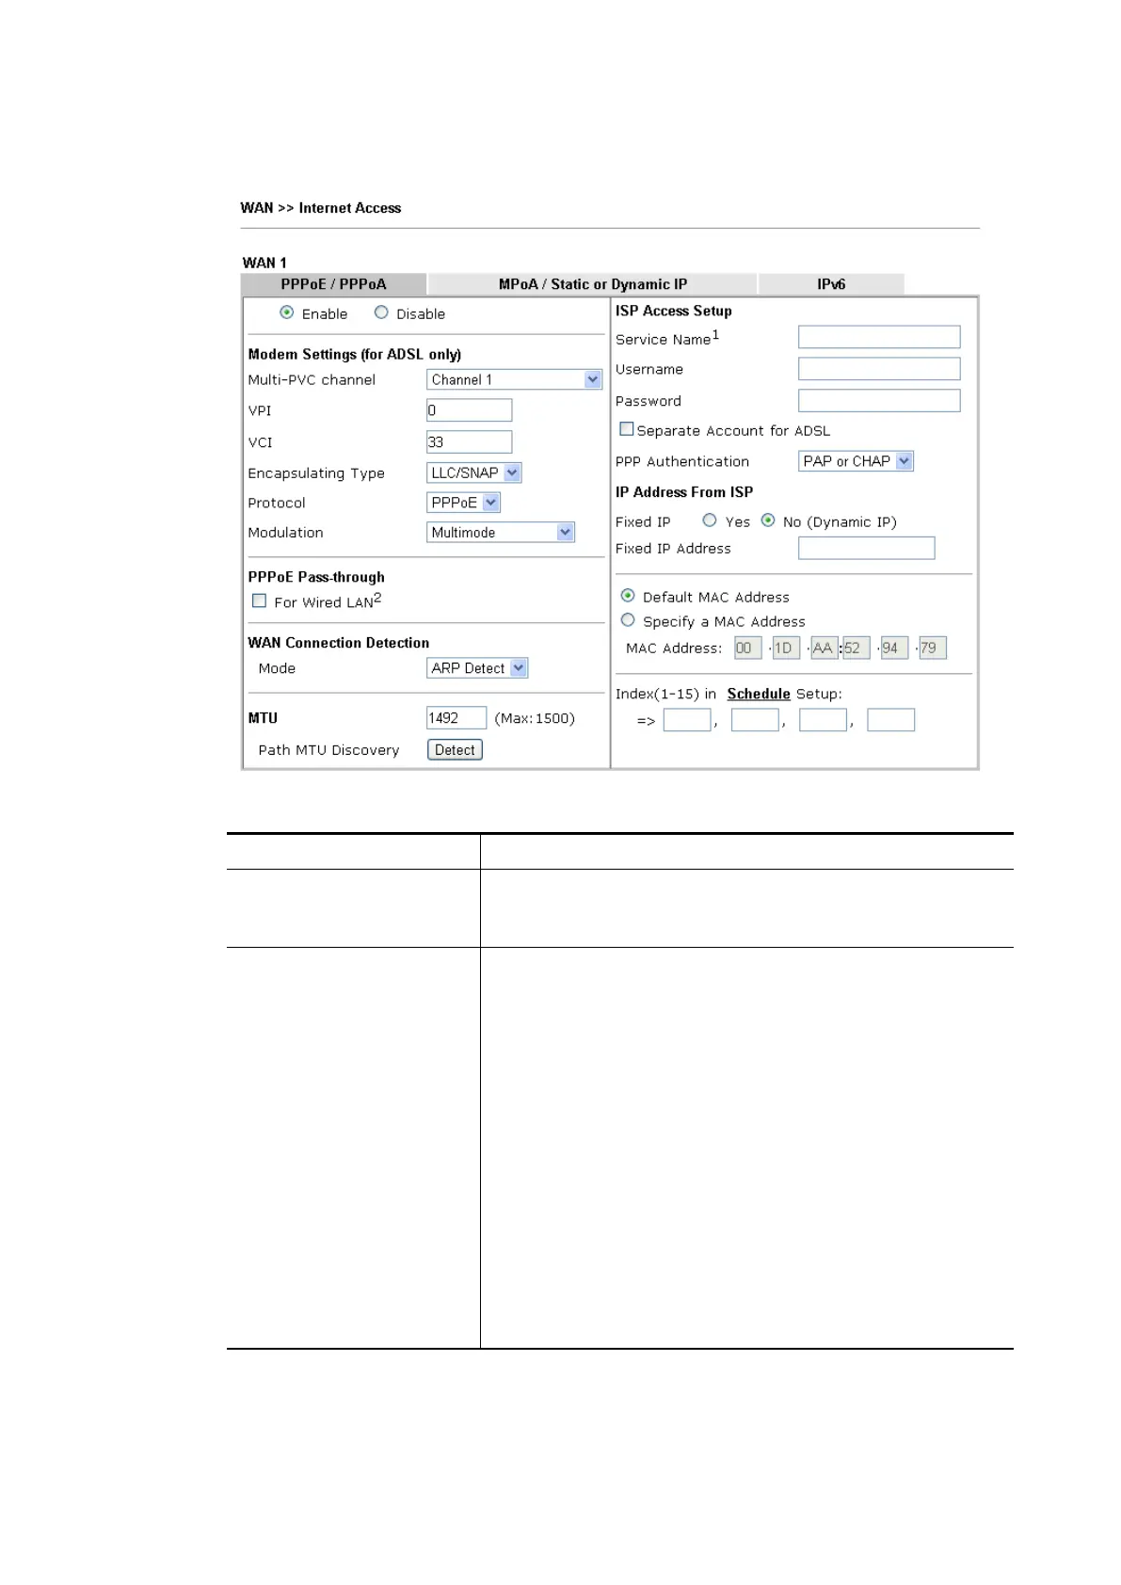Viewport: 1121px width, 1585px height.
Task: Click the Fixed IP Address field
Action: (866, 548)
